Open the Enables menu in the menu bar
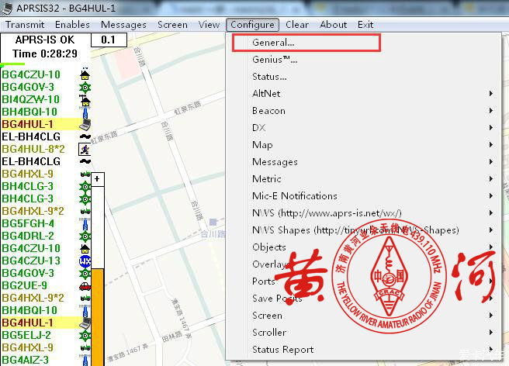This screenshot has width=509, height=366. pyautogui.click(x=72, y=24)
